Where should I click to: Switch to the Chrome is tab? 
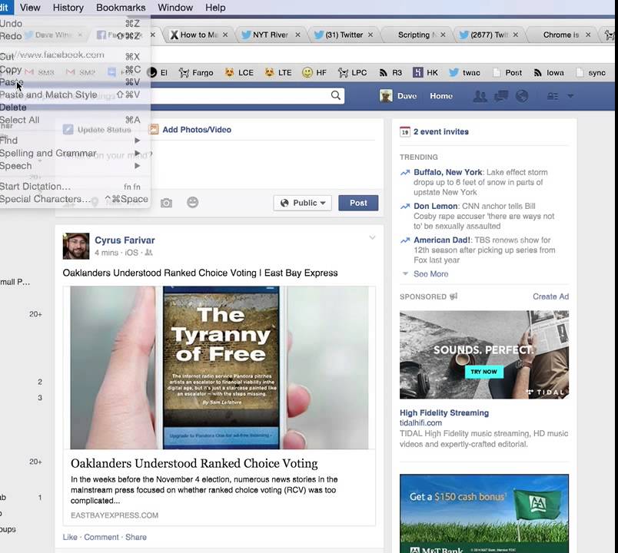click(x=561, y=35)
